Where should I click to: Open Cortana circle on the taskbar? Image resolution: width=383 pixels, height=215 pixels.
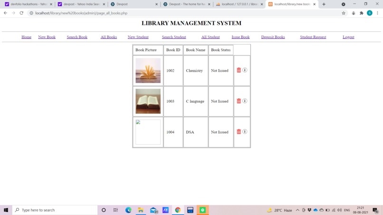(104, 210)
